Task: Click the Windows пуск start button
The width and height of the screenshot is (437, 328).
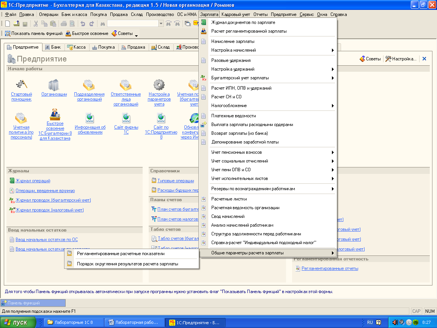Action: click(18, 322)
